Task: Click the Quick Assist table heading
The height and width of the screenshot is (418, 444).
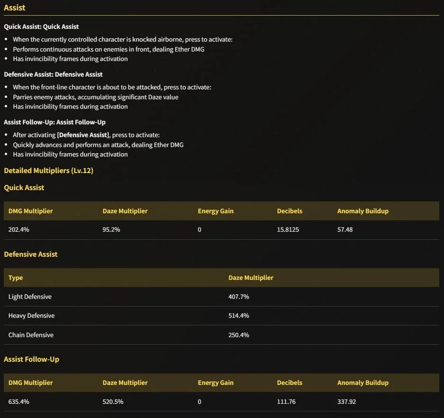Action: 24,188
